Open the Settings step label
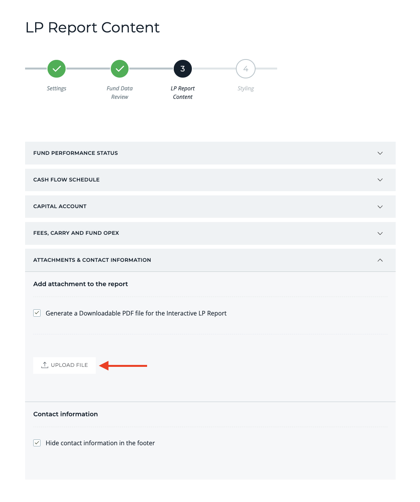This screenshot has width=420, height=502. pos(57,88)
